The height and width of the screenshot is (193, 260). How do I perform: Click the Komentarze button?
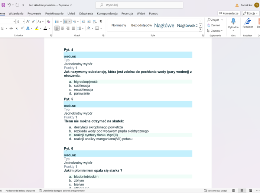pyautogui.click(x=229, y=13)
